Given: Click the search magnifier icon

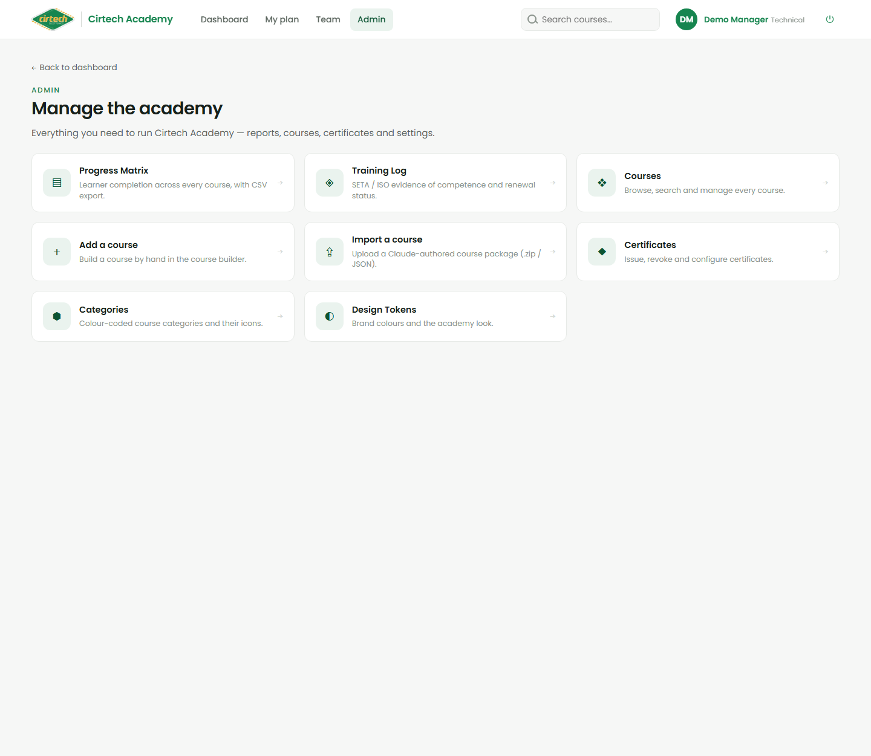Looking at the screenshot, I should click(x=532, y=19).
